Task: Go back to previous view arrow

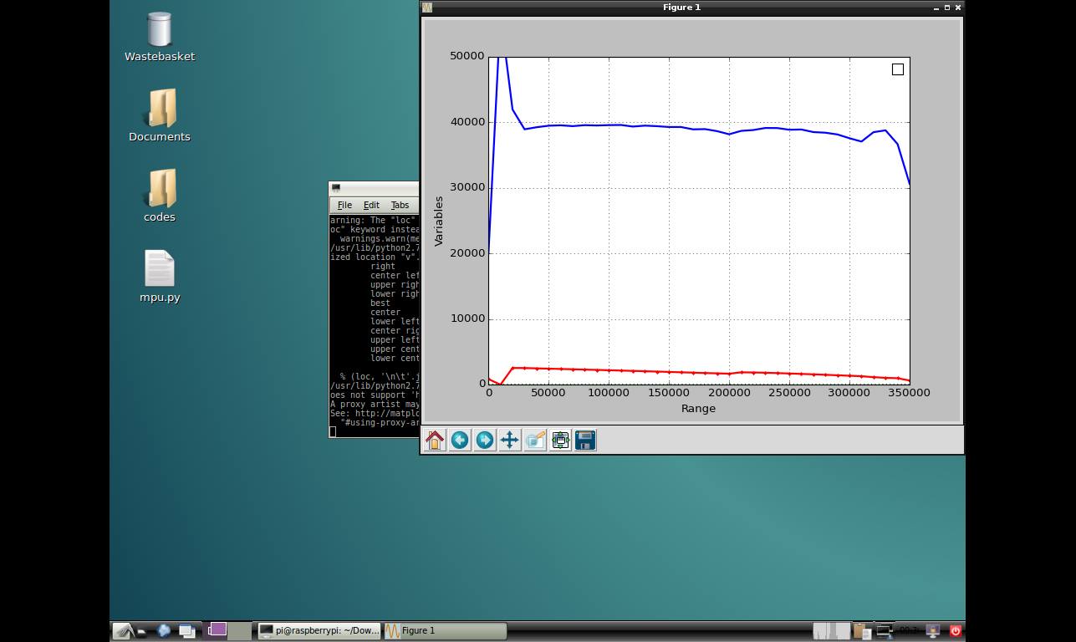Action: [460, 440]
